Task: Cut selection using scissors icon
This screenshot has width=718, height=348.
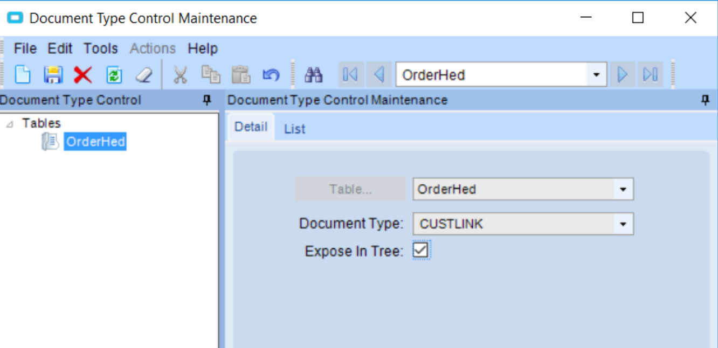Action: 180,74
